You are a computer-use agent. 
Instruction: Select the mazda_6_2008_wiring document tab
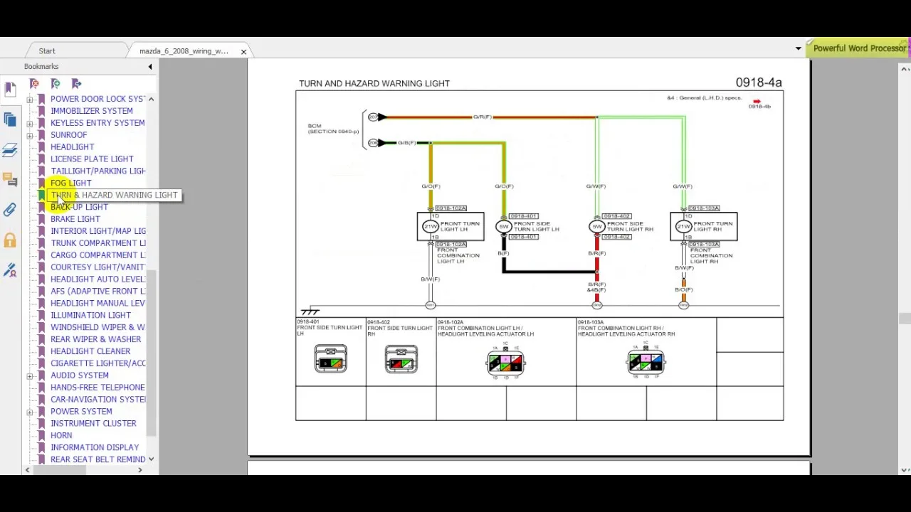pyautogui.click(x=184, y=51)
